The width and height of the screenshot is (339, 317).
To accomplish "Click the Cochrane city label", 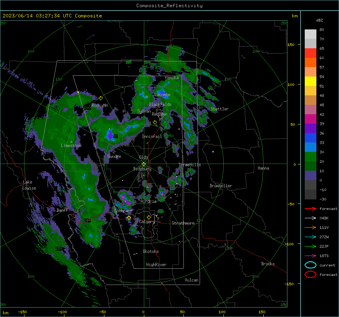I will (123, 211).
